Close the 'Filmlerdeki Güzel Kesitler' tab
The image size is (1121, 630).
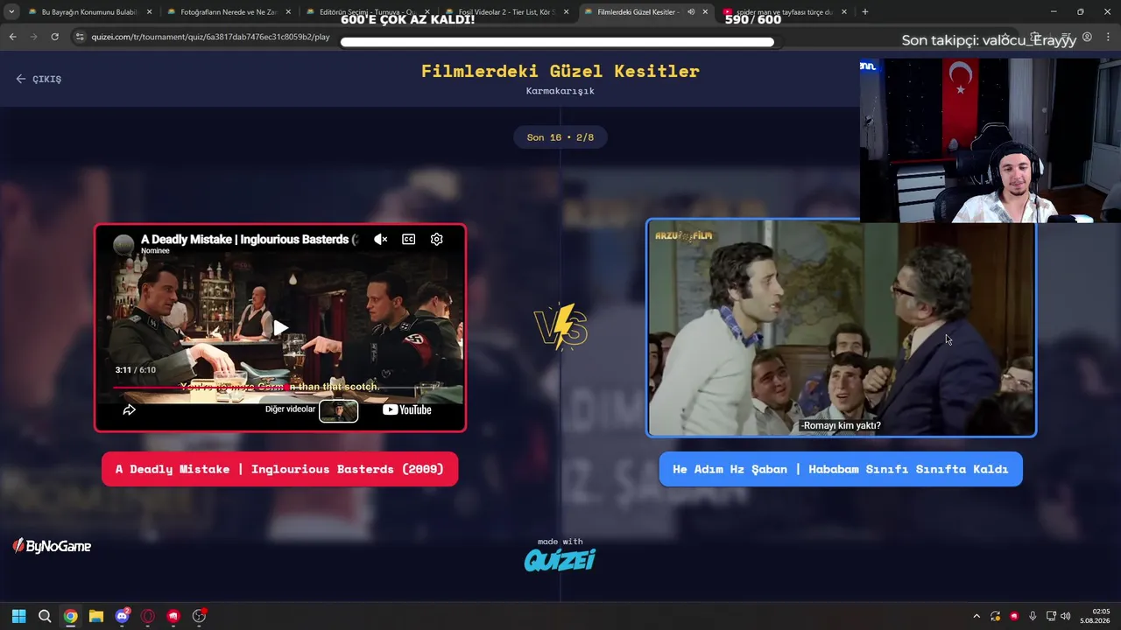[x=705, y=12]
